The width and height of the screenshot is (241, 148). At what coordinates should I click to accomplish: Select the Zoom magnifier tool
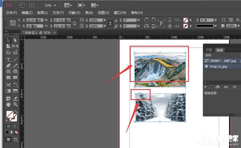click(x=15, y=104)
